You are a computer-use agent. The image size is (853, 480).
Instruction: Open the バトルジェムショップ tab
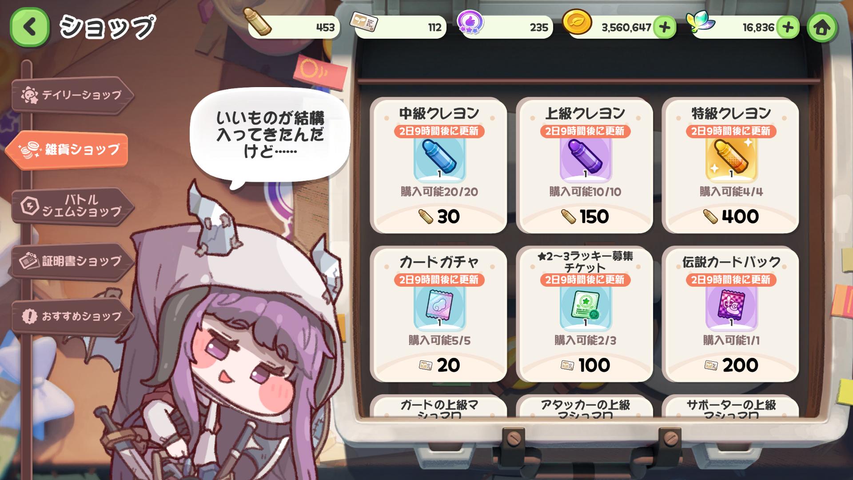72,205
